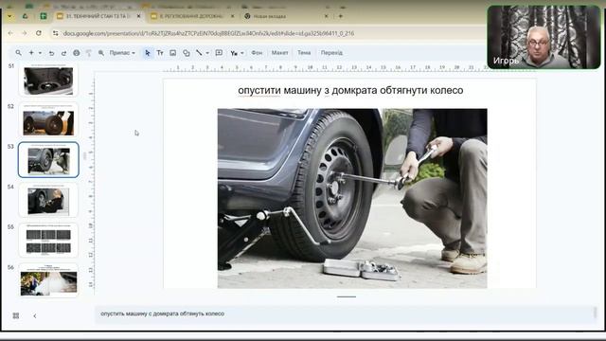Collapse the filmstrip with chevron arrow
This screenshot has width=606, height=341.
pos(35,315)
